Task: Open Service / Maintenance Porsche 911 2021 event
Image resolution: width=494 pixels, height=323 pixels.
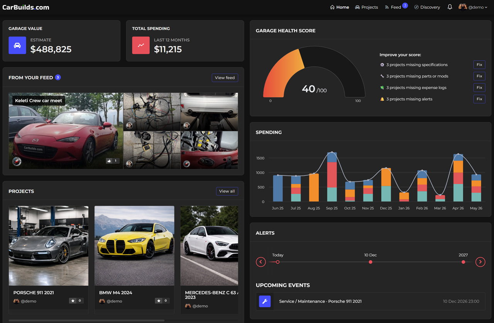Action: 370,301
